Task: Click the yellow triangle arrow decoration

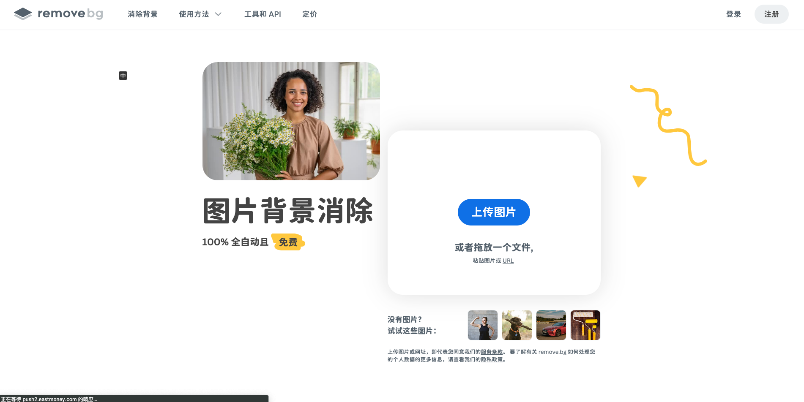Action: [x=639, y=181]
